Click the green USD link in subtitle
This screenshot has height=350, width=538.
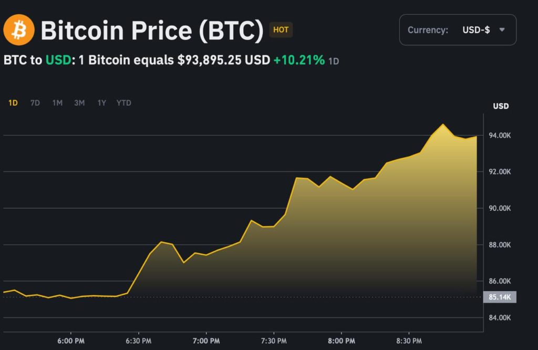coord(57,60)
